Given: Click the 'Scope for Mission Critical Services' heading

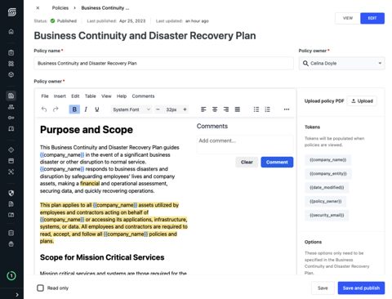Looking at the screenshot, I should pyautogui.click(x=102, y=257).
